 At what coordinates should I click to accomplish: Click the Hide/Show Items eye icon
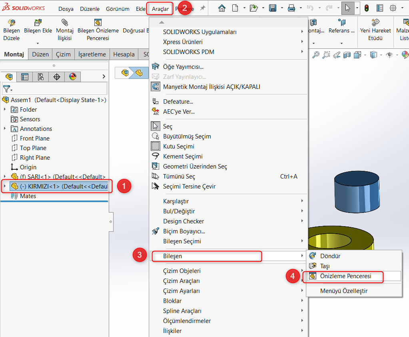point(389,55)
